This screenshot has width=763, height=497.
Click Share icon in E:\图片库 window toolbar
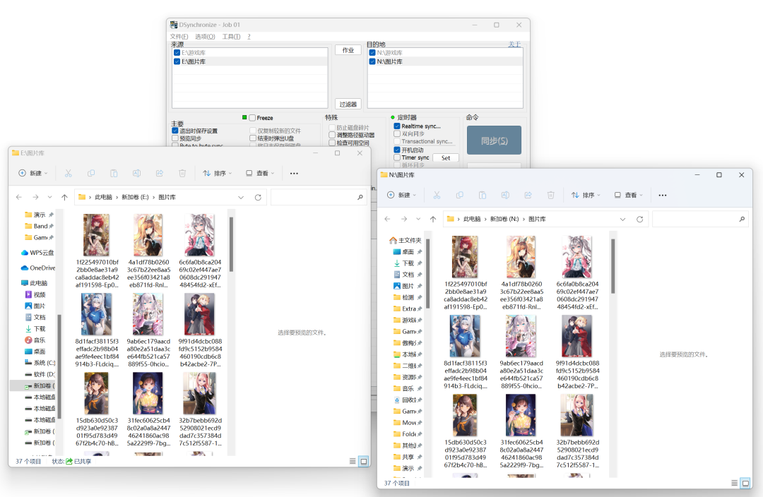[x=160, y=173]
